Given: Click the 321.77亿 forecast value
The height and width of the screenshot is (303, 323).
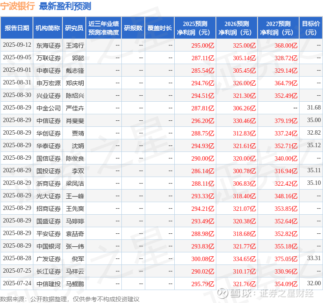Looking at the screenshot, I should (x=245, y=246).
